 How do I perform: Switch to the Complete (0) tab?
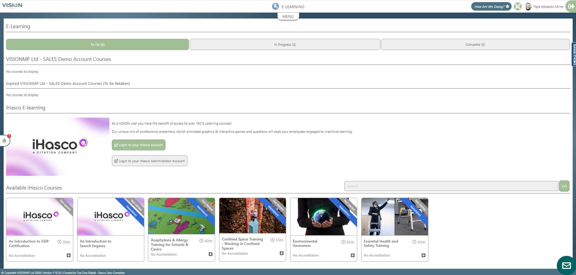click(x=475, y=45)
